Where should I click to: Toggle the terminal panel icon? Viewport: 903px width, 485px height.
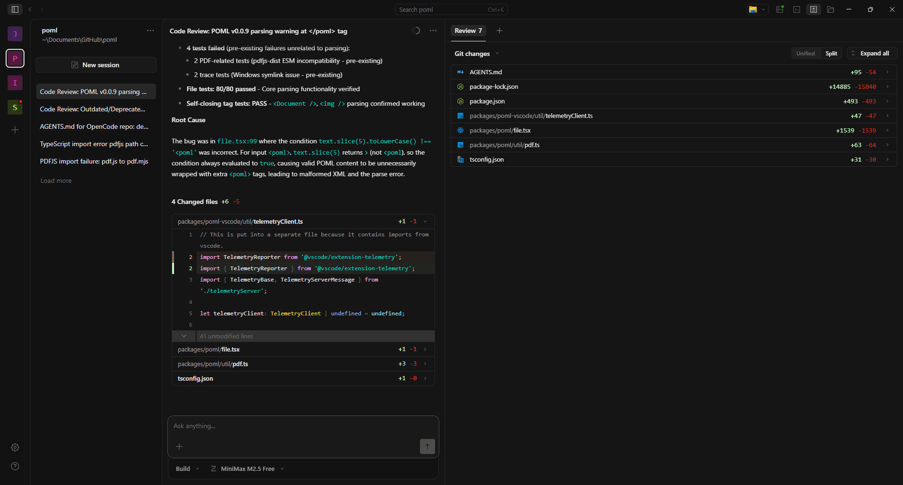coord(797,9)
